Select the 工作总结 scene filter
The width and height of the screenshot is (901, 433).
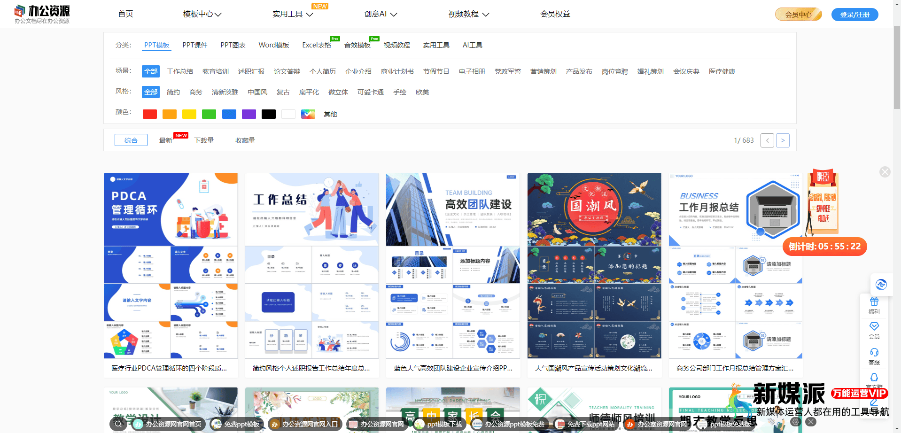179,71
